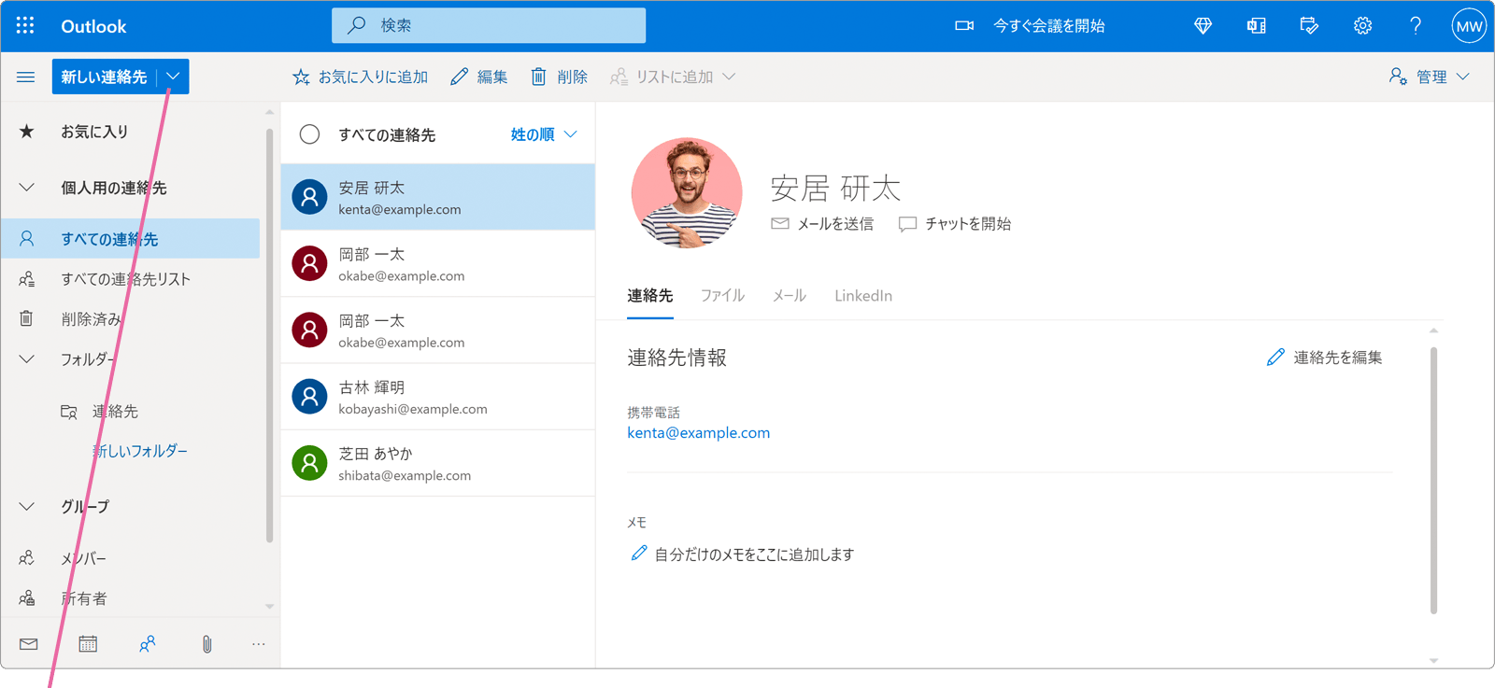Switch to LinkedIn tab
Screen dimensions: 1495x688
coord(863,296)
